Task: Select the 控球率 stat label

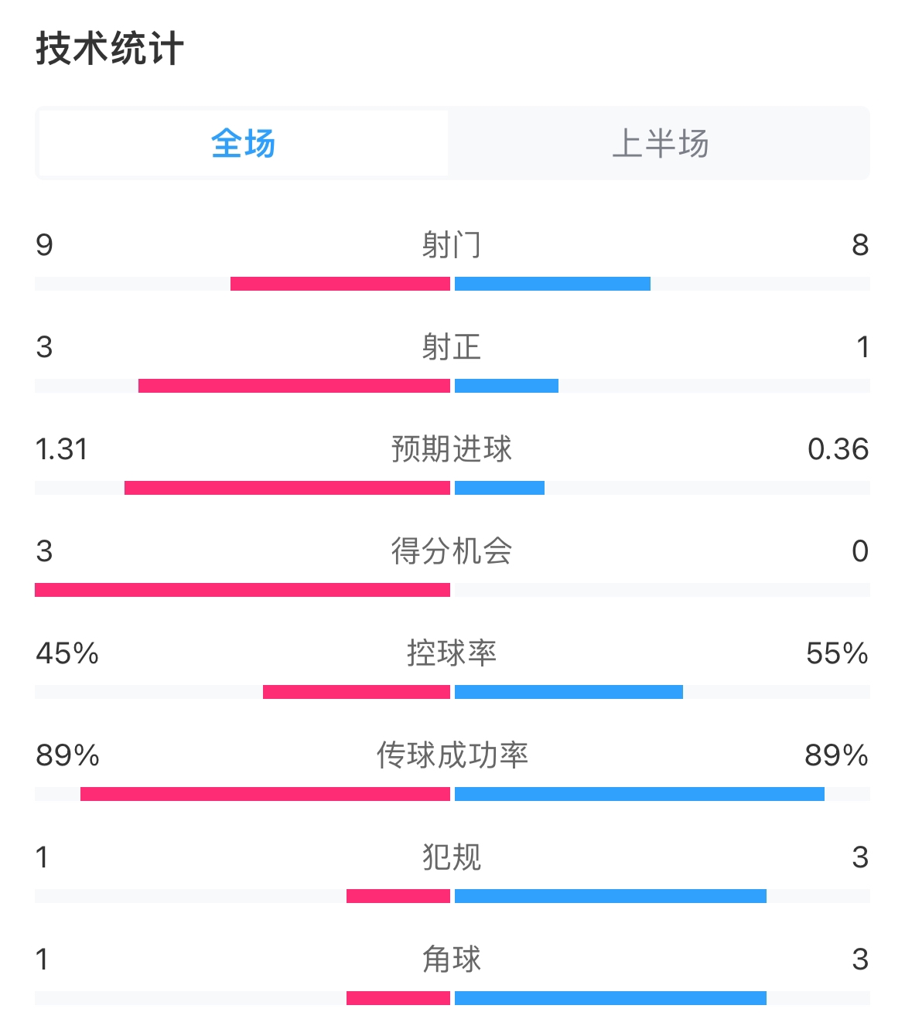Action: tap(452, 653)
